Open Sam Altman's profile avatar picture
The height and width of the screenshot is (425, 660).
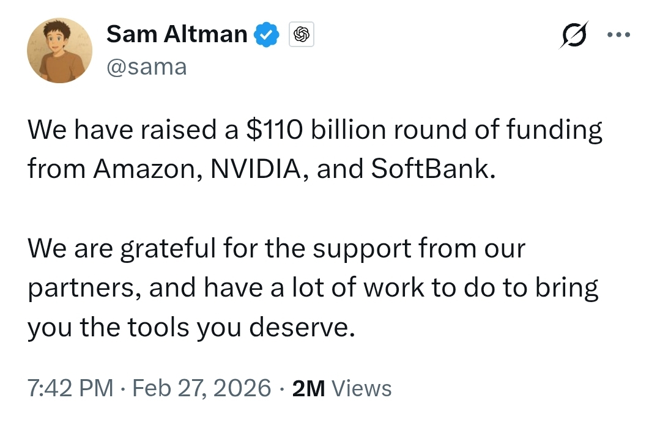(x=59, y=50)
